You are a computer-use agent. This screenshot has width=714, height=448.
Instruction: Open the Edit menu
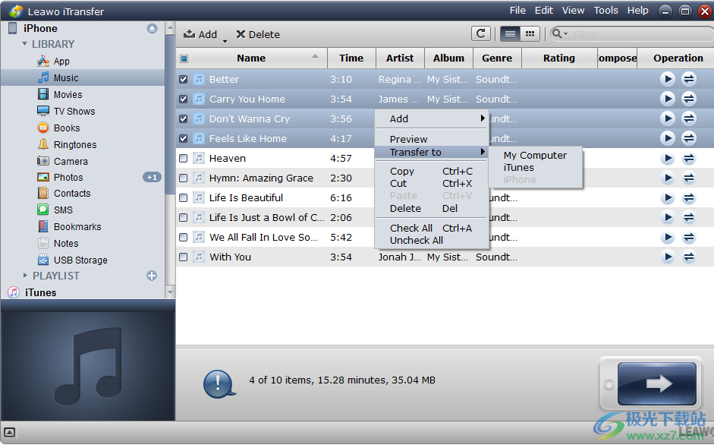pyautogui.click(x=544, y=11)
